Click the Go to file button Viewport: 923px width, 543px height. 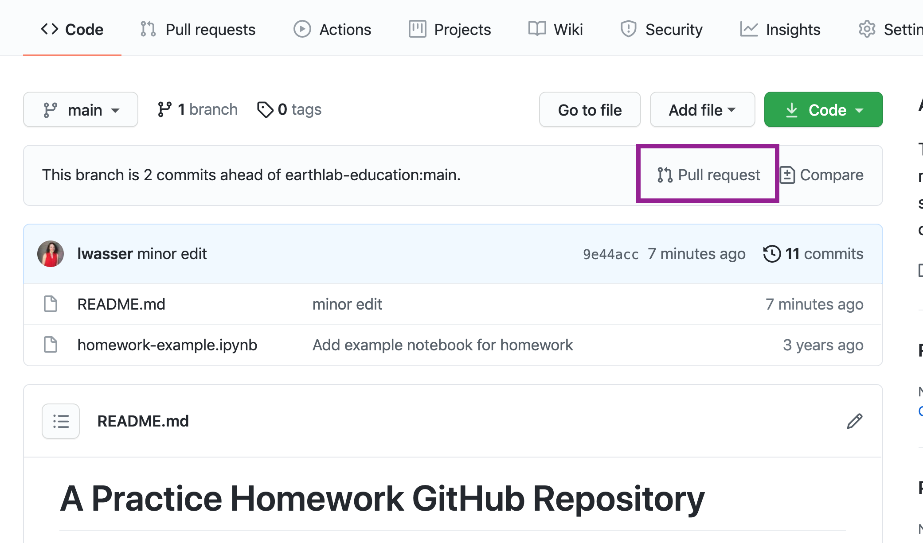(x=590, y=109)
